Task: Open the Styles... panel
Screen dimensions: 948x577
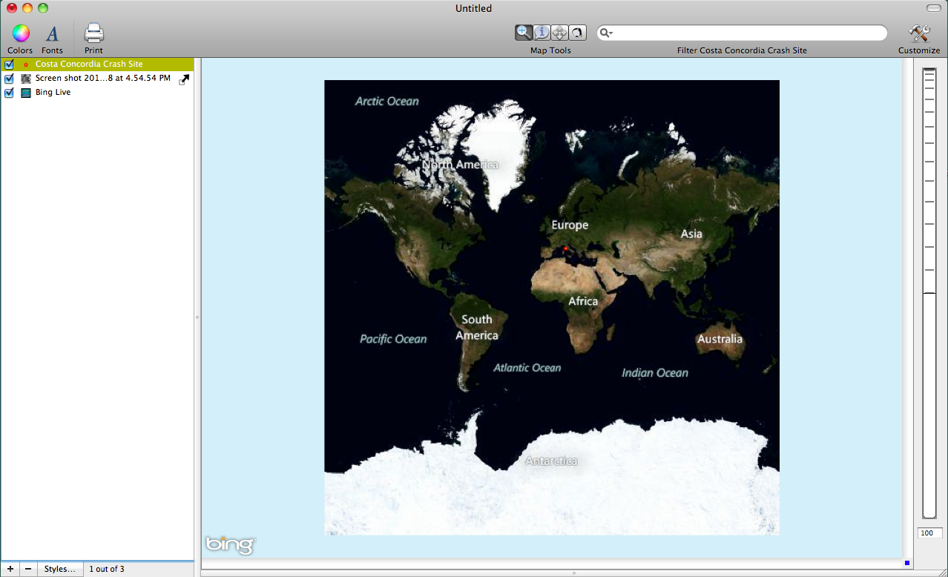Action: coord(59,569)
